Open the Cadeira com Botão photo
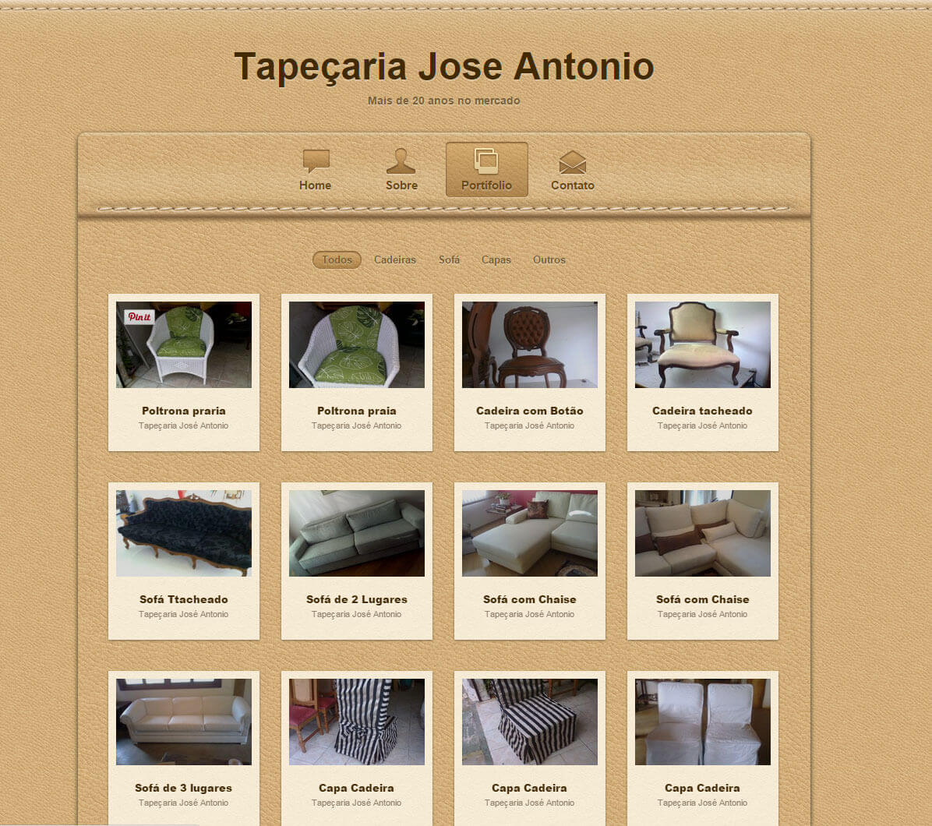Screen dimensions: 932x826 tap(530, 344)
